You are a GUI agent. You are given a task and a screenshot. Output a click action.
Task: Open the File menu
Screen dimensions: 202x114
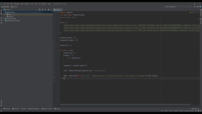tap(5, 4)
